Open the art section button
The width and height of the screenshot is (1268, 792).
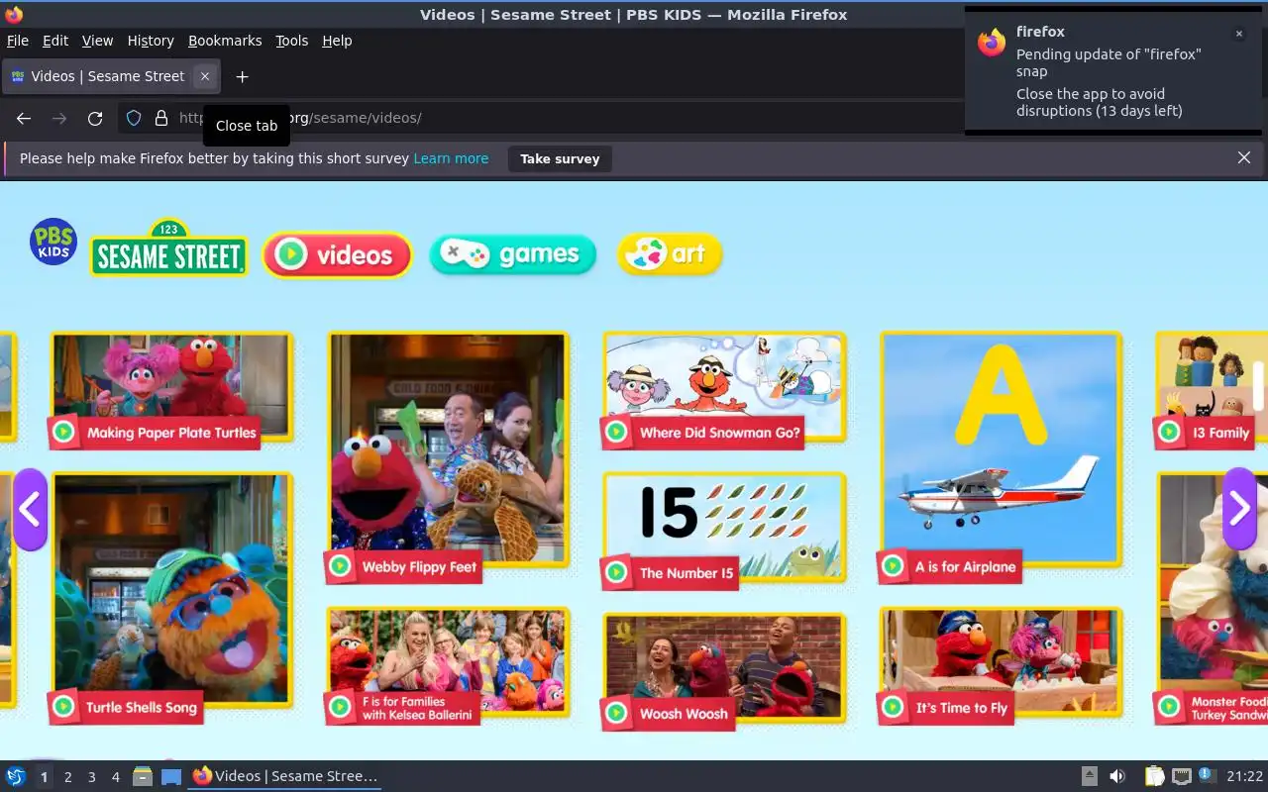click(670, 254)
